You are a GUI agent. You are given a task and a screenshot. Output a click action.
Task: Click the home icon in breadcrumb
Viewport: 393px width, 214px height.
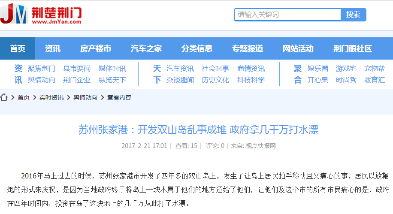[x=4, y=97]
